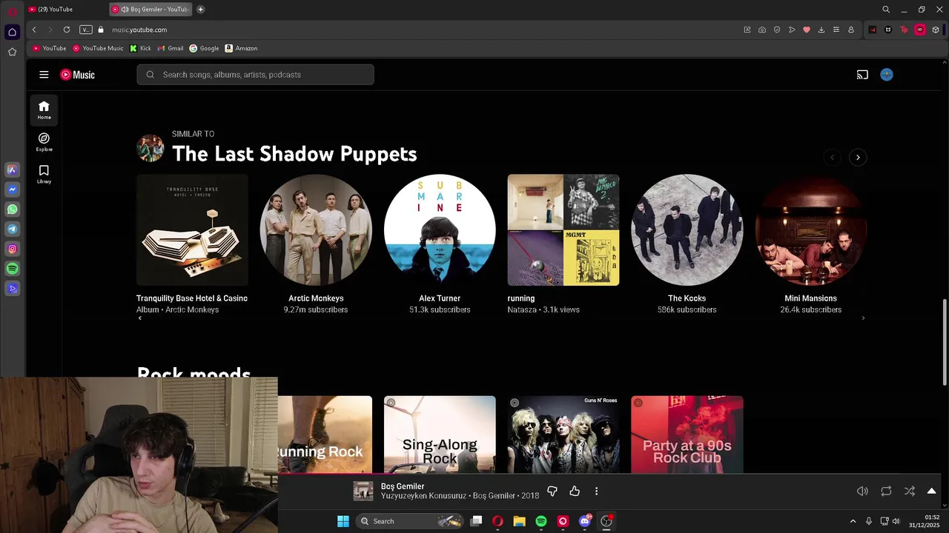Click the address bar URL music.youtube.com

click(x=139, y=30)
